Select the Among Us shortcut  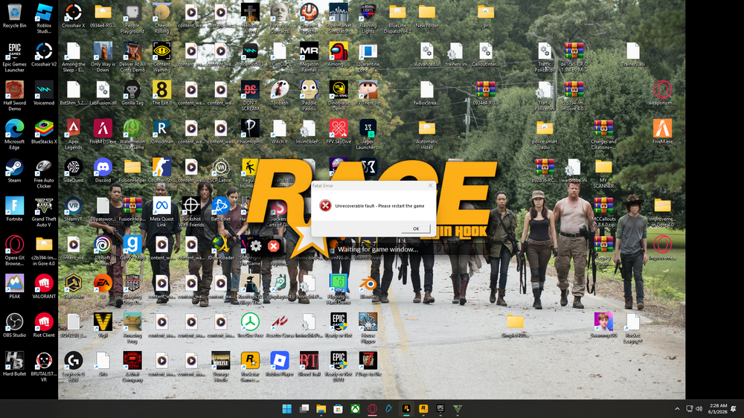pyautogui.click(x=339, y=54)
